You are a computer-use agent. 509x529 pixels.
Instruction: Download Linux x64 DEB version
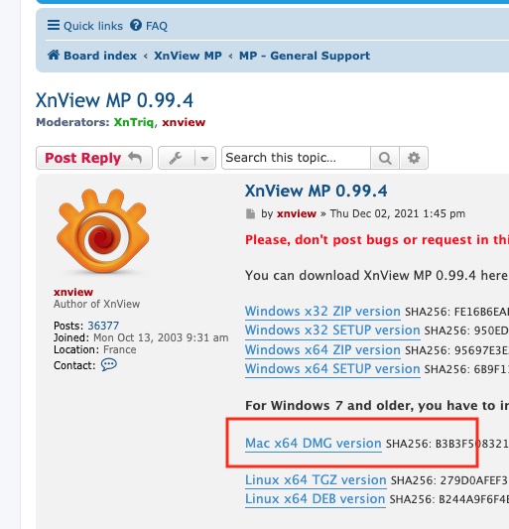tap(316, 498)
